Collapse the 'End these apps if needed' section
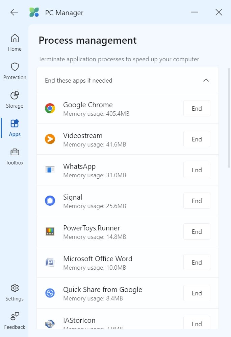Screen dimensions: 231x337 pos(206,81)
